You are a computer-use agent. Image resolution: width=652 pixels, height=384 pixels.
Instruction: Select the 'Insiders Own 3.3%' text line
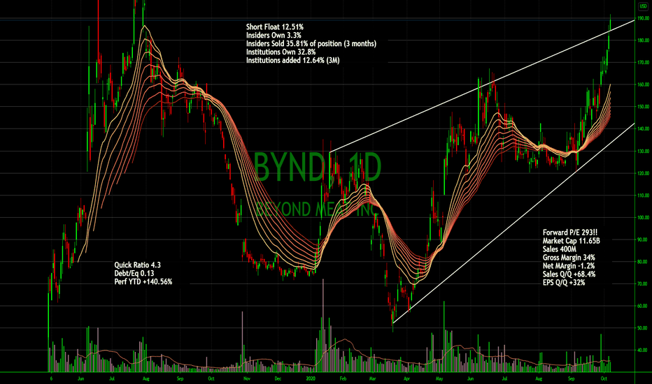tap(274, 36)
